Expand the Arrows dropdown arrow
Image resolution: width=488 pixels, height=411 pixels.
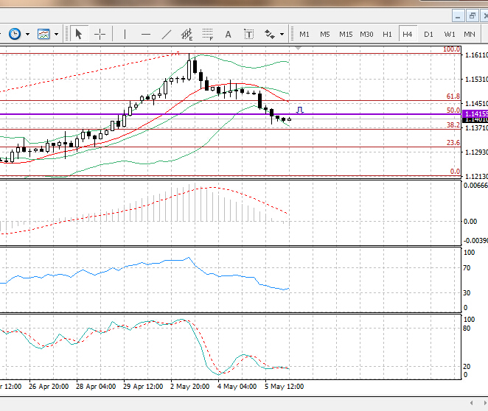[282, 34]
